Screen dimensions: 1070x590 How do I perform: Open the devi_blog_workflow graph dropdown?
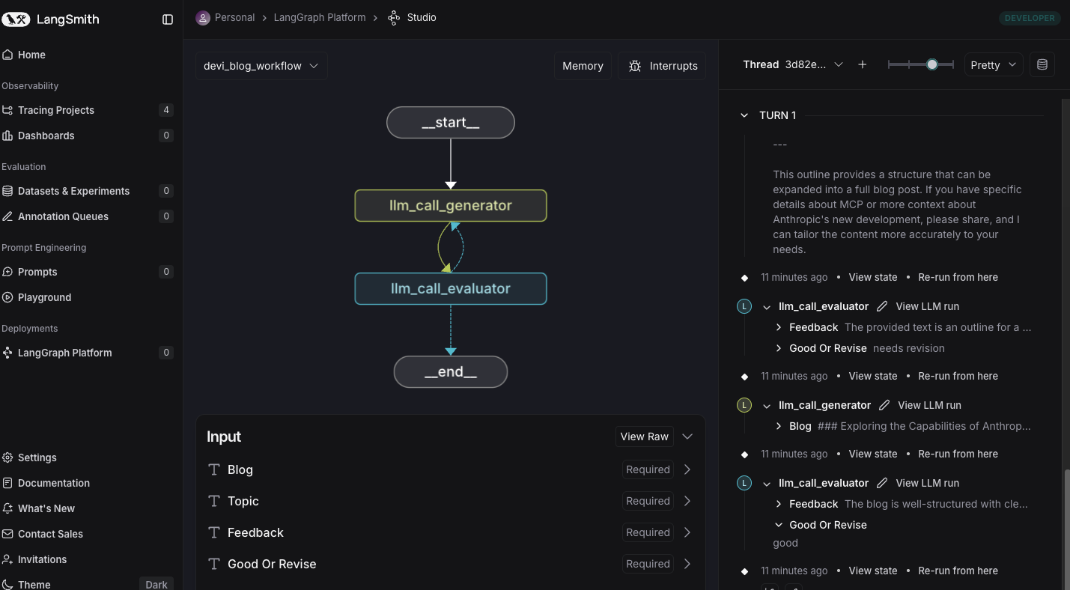tap(261, 66)
